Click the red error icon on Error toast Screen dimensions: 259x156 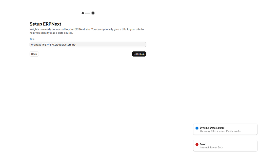coord(197,145)
